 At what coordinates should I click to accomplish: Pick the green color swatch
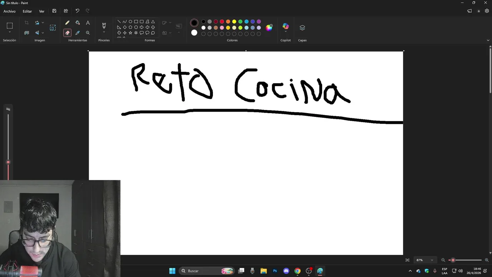point(240,22)
